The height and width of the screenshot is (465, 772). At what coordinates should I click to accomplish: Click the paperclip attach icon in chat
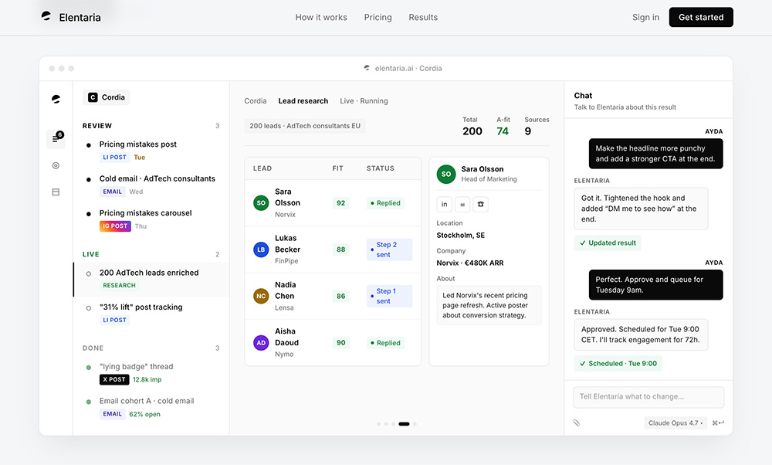577,423
